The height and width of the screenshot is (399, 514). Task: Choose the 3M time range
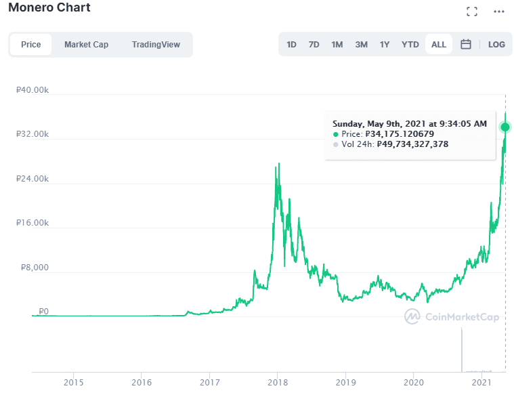point(361,45)
